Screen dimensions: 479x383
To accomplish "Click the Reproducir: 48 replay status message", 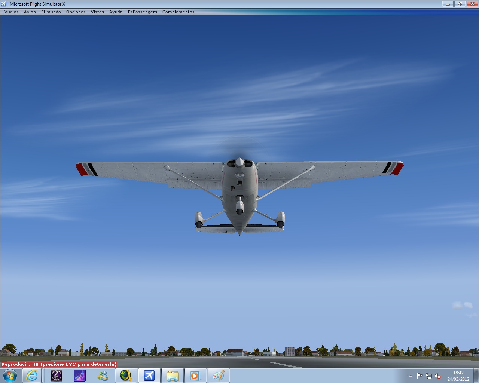I will pyautogui.click(x=59, y=364).
